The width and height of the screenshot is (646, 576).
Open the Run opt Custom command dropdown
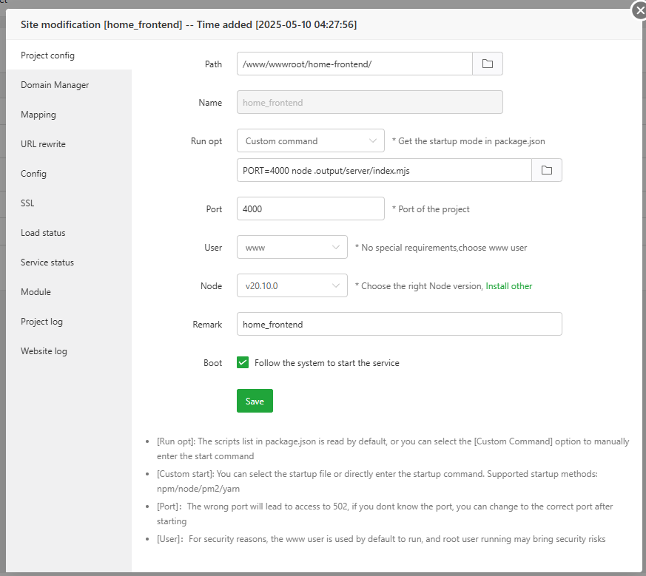[x=310, y=141]
